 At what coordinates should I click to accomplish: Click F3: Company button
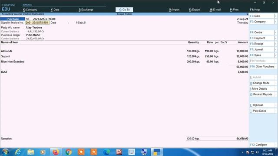pyautogui.click(x=261, y=22)
